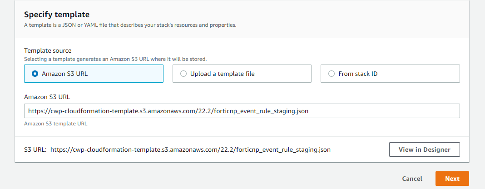
Task: Click the 'Selecting a template generates' helper text
Action: (x=115, y=59)
